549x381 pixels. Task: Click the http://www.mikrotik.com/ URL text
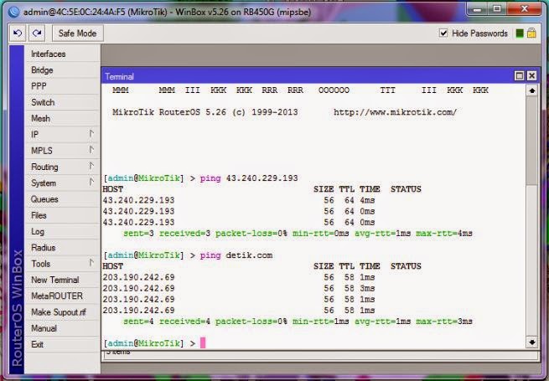395,112
